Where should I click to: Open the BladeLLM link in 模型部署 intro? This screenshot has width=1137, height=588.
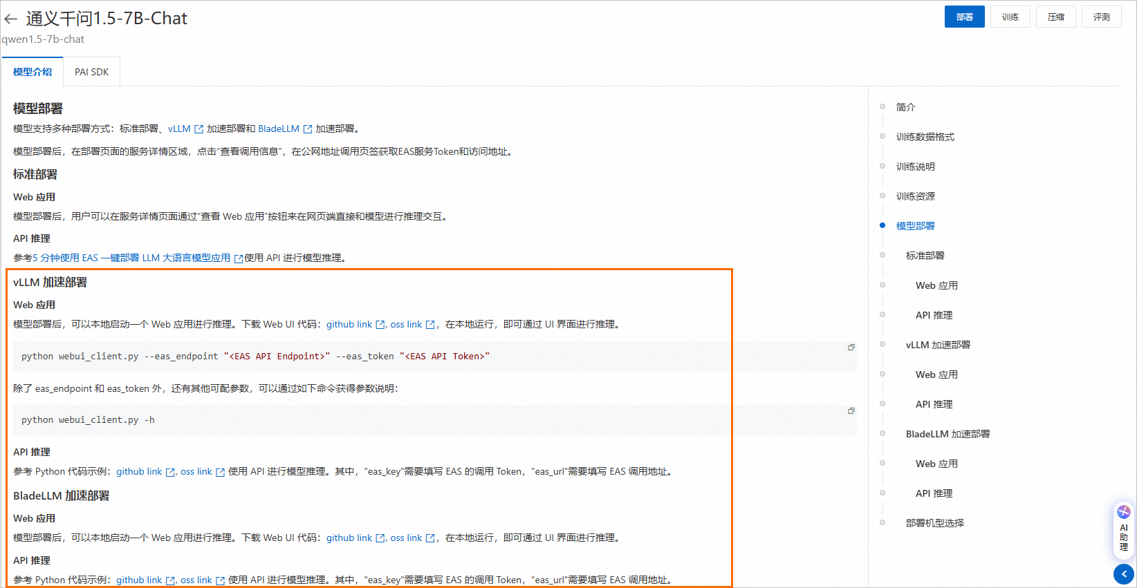(x=279, y=129)
